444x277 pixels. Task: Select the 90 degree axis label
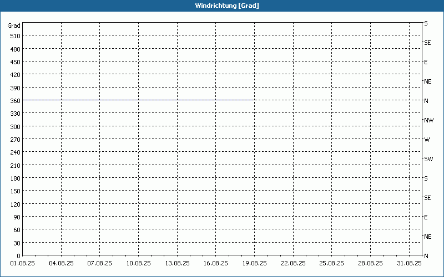pos(17,217)
